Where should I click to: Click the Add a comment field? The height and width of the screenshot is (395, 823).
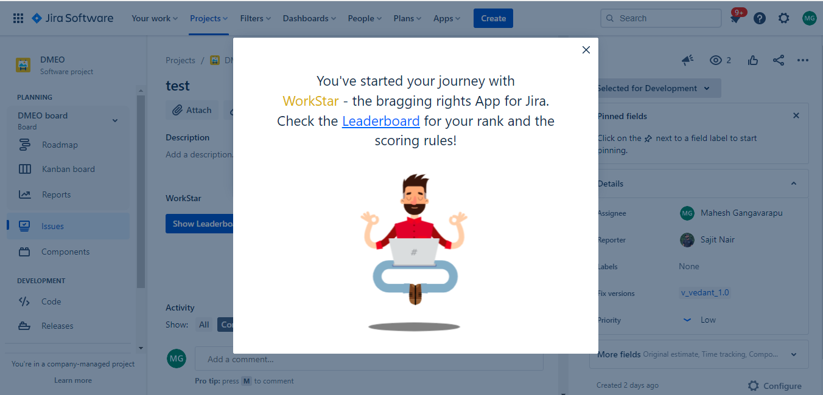369,359
